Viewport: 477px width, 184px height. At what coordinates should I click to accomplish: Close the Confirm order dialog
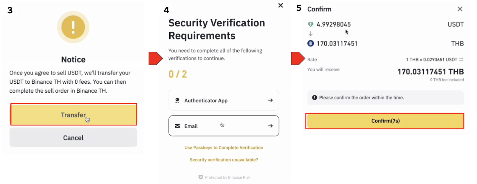click(460, 9)
